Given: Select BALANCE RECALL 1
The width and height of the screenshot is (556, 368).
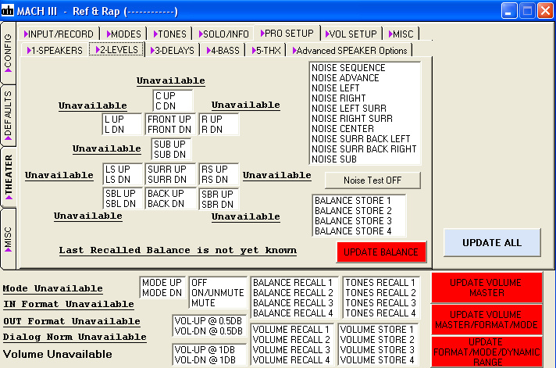Looking at the screenshot, I should pos(293,283).
